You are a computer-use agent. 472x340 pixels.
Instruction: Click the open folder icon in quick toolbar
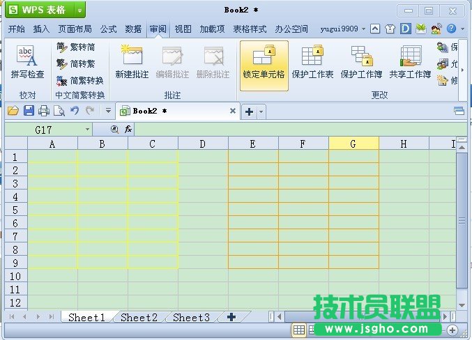13,111
